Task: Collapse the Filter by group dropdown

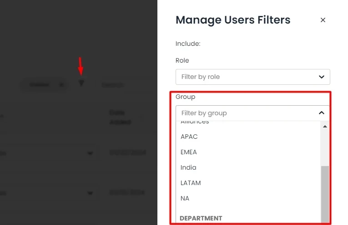Action: pos(252,113)
